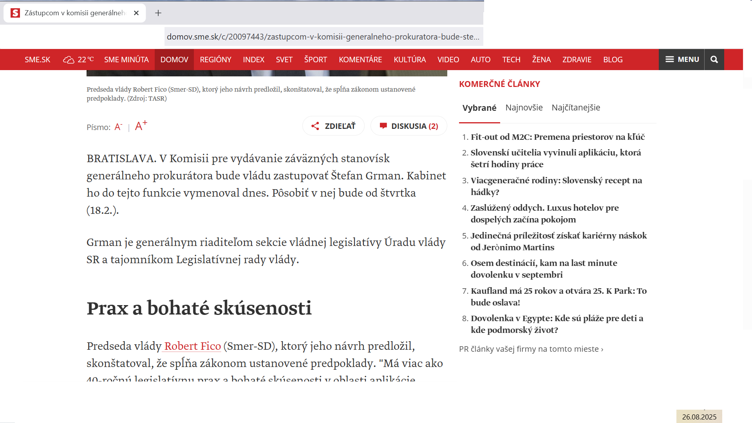The width and height of the screenshot is (752, 423).
Task: Open ZDRAVIE section
Action: pos(577,60)
